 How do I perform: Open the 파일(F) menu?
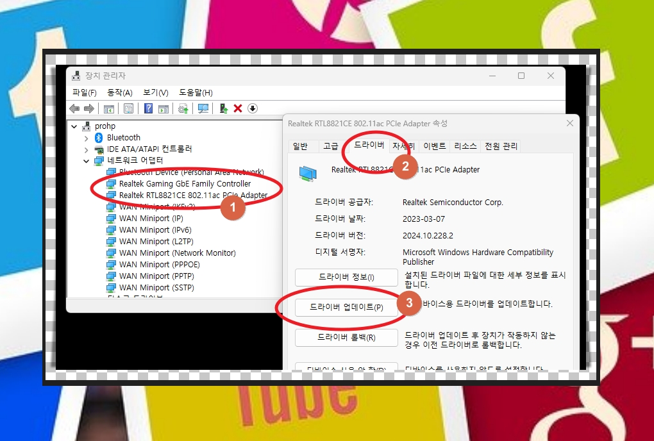click(x=84, y=92)
